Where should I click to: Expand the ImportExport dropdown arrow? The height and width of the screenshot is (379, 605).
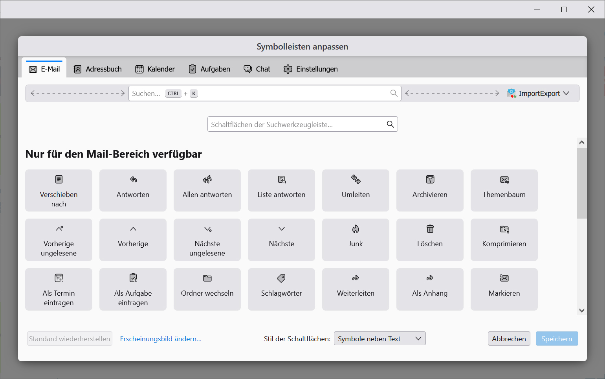click(566, 94)
